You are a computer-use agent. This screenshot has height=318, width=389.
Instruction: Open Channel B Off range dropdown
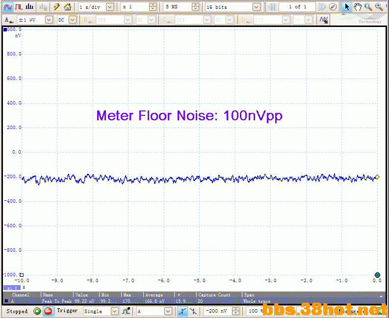tap(128, 20)
